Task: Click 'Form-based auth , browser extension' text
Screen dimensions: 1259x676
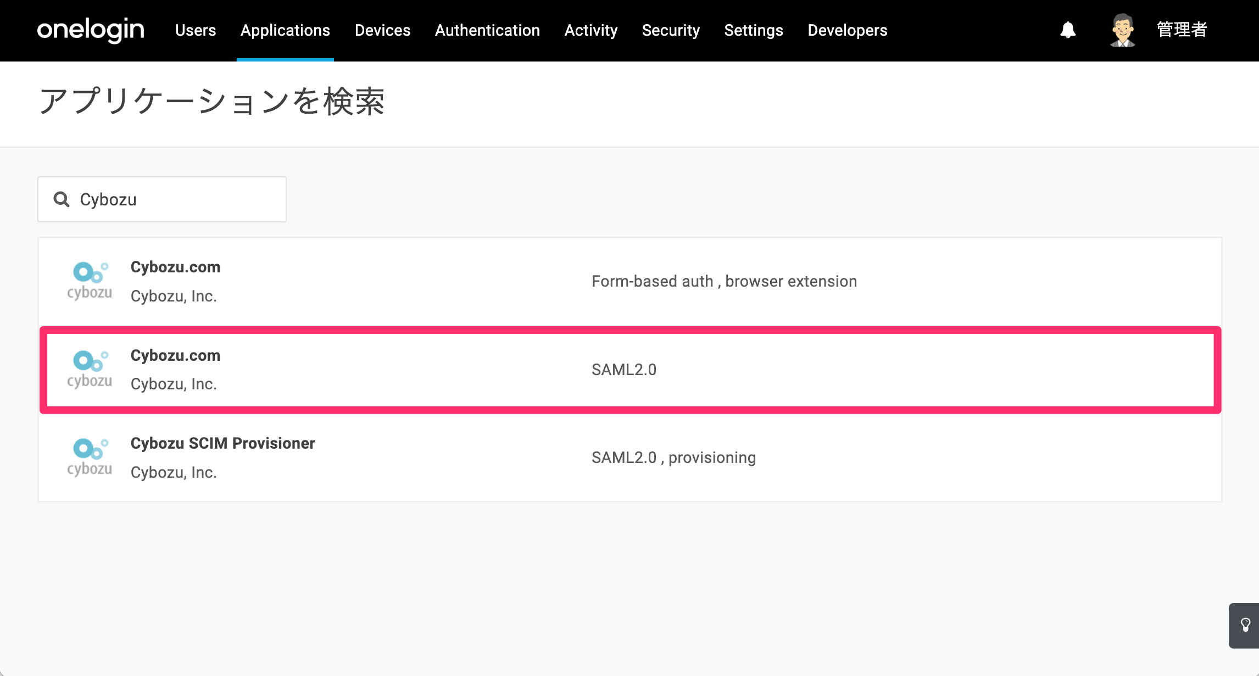Action: pyautogui.click(x=724, y=281)
